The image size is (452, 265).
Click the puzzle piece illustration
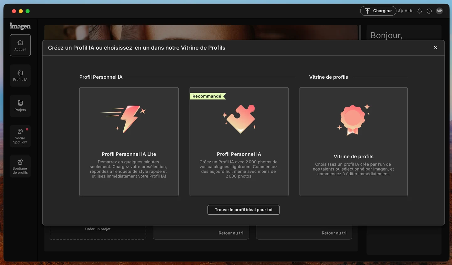[x=239, y=119]
